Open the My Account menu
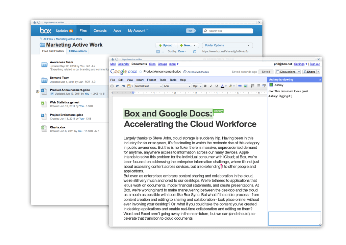 click(138, 30)
